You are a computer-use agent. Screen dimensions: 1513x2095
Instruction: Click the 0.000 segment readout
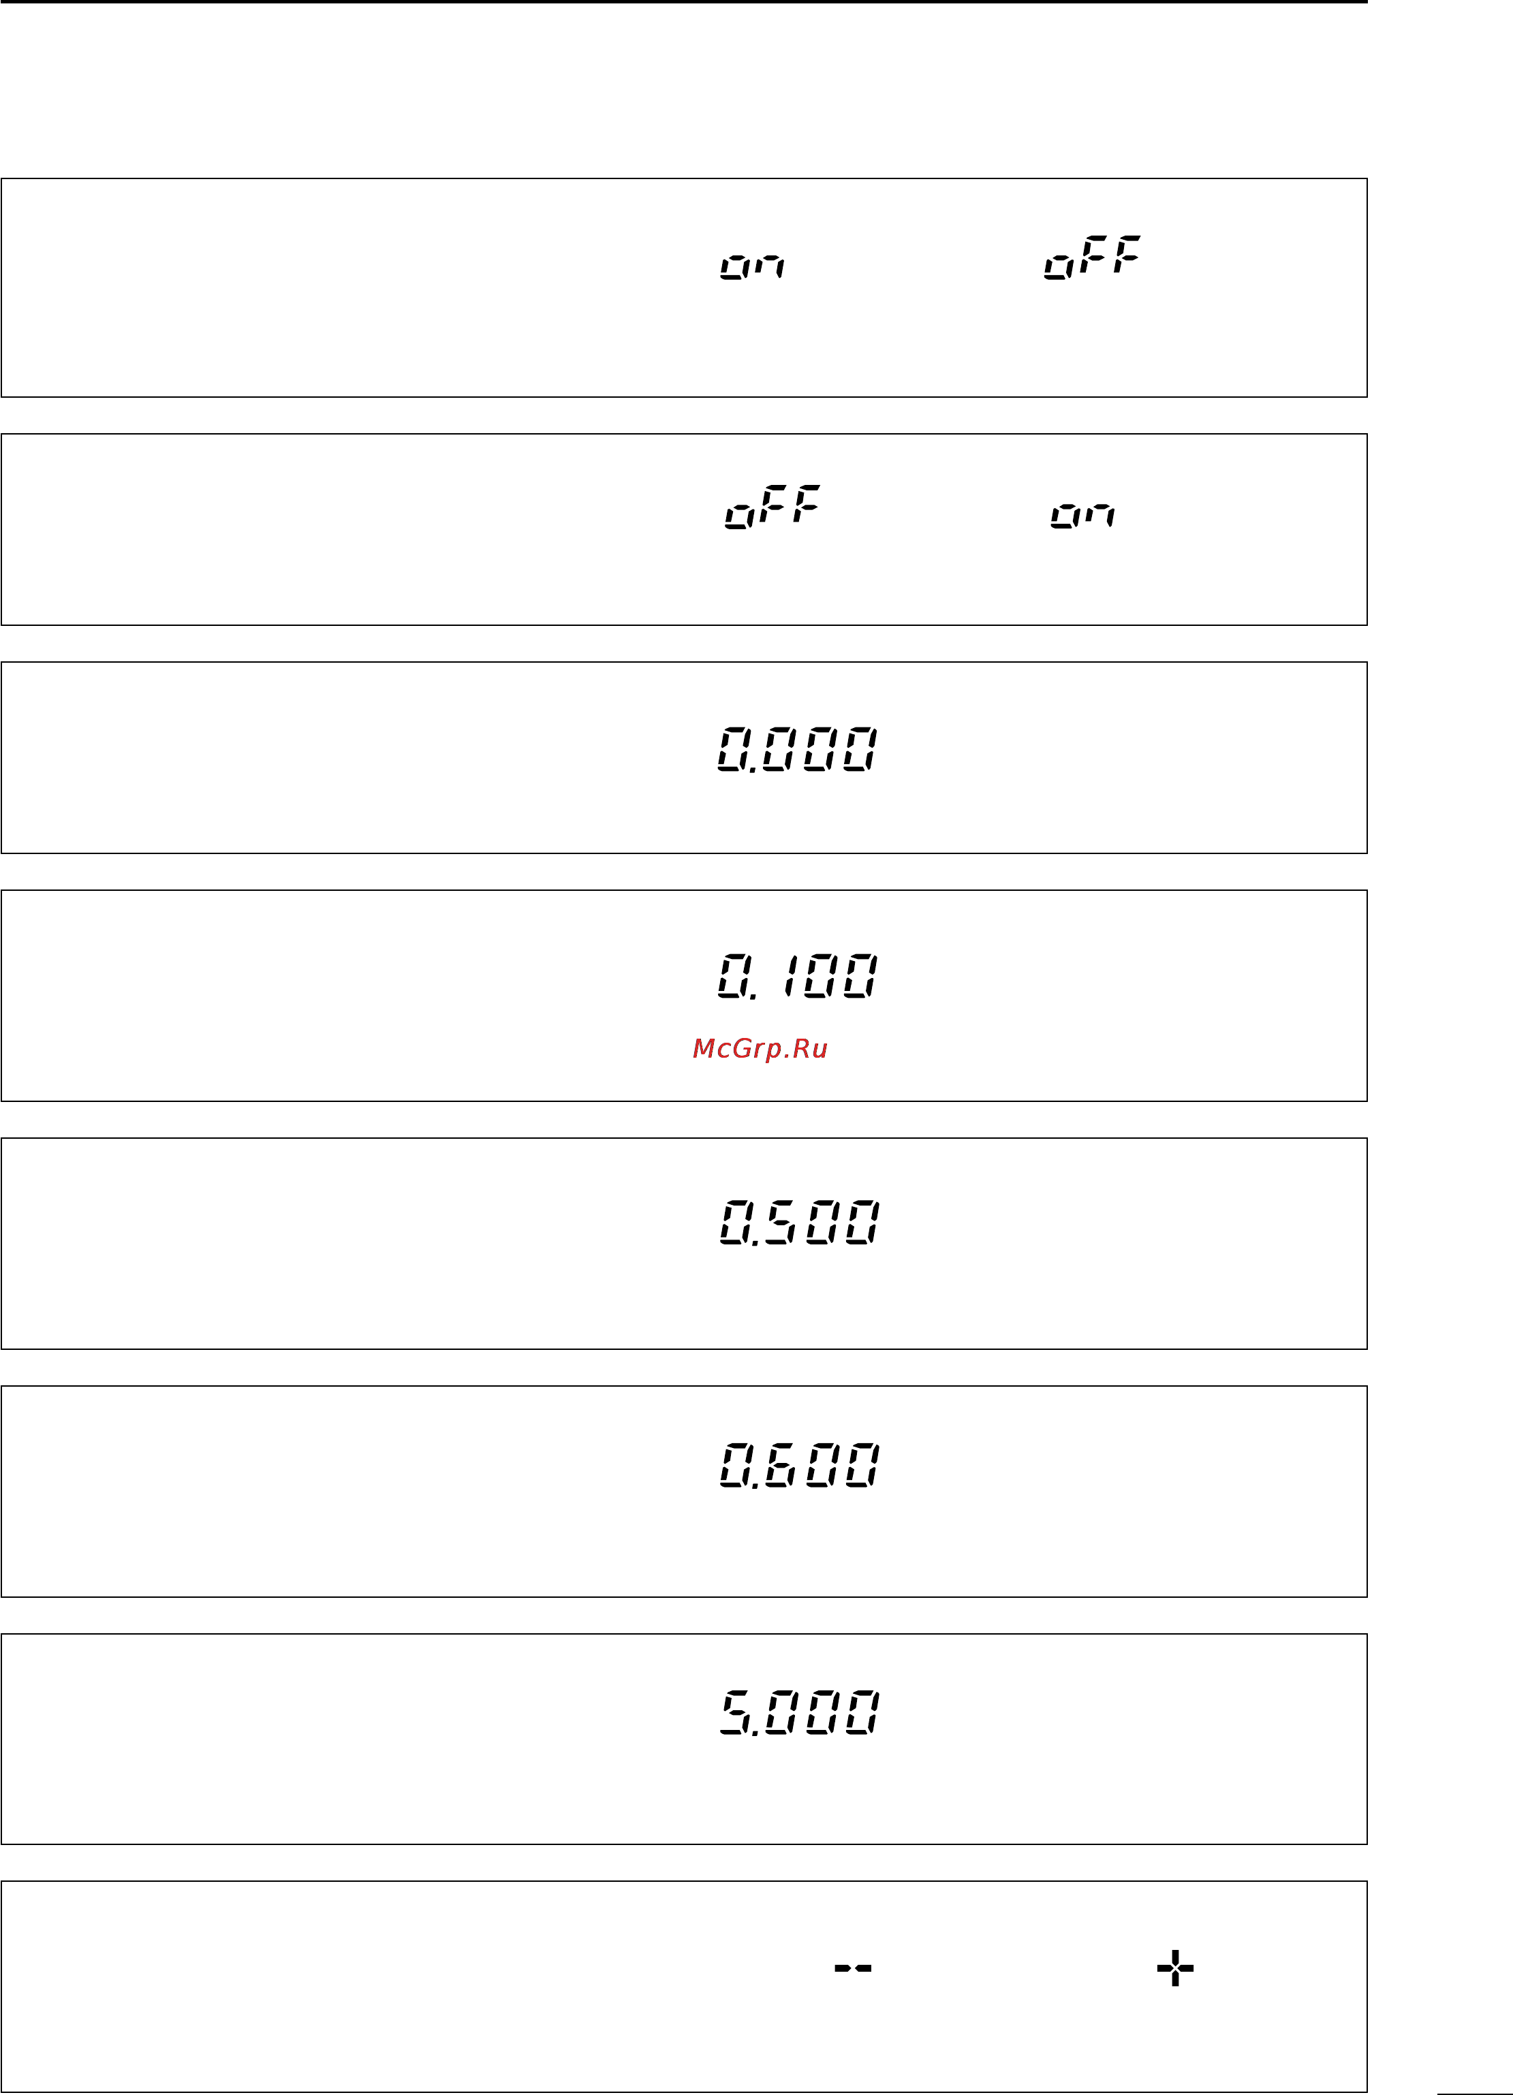(x=798, y=749)
